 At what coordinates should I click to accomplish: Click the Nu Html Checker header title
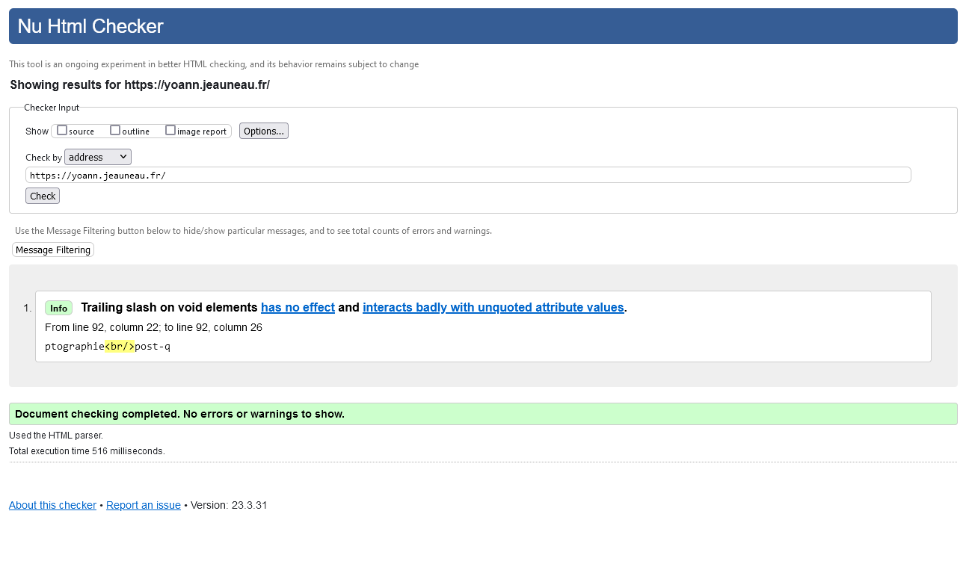(x=90, y=26)
